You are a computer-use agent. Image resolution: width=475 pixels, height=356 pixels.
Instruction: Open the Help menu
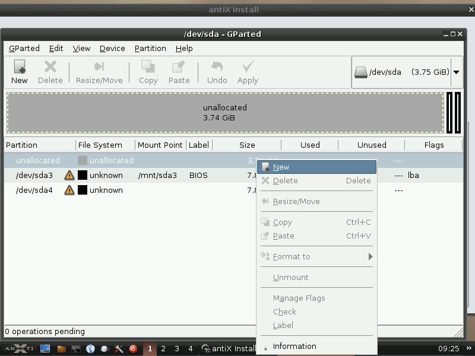point(184,49)
